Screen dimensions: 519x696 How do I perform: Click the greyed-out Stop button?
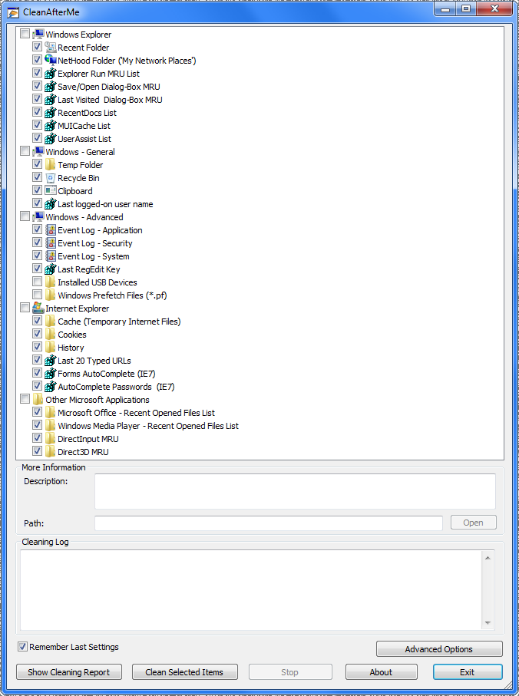(x=290, y=672)
